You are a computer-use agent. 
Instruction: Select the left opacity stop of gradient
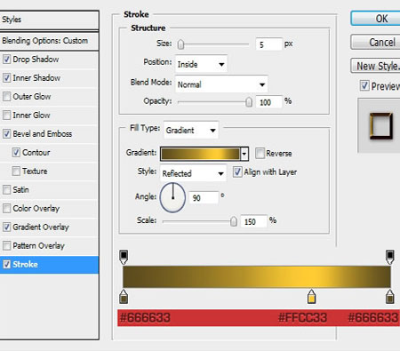[124, 257]
